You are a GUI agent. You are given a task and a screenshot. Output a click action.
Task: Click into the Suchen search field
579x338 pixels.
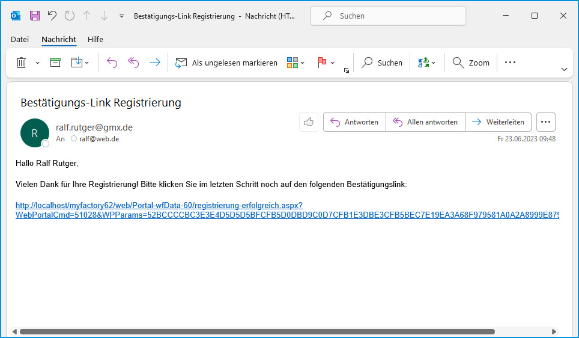(396, 16)
